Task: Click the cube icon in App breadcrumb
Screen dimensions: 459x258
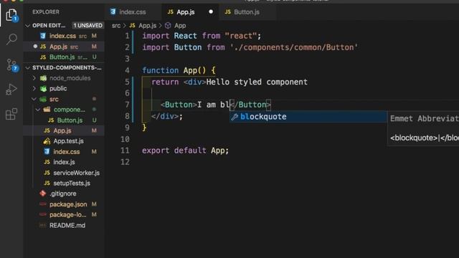Action: point(168,26)
